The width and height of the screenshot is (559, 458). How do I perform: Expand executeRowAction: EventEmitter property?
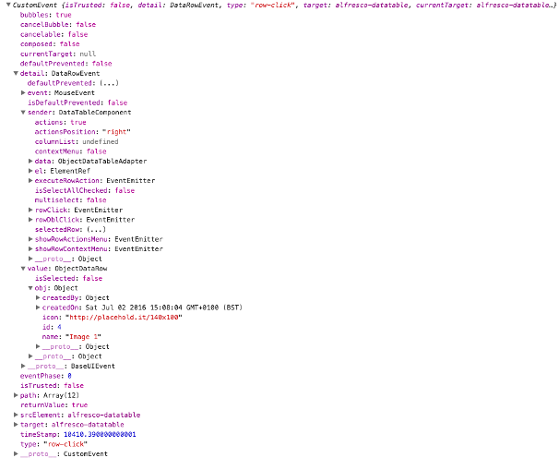click(30, 180)
